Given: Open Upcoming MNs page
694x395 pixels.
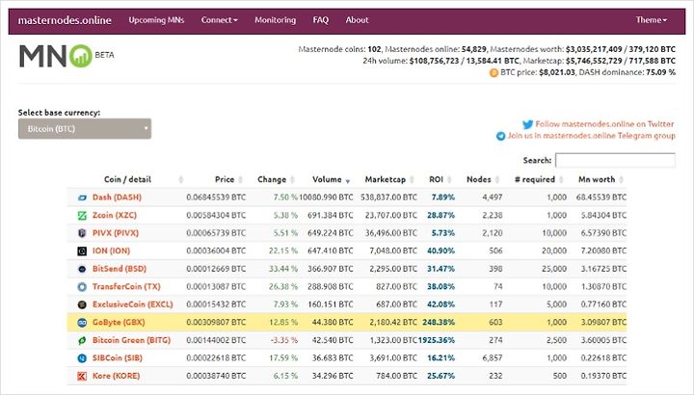Looking at the screenshot, I should click(156, 20).
